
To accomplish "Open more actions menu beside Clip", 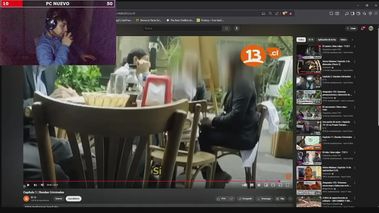I will (290, 199).
